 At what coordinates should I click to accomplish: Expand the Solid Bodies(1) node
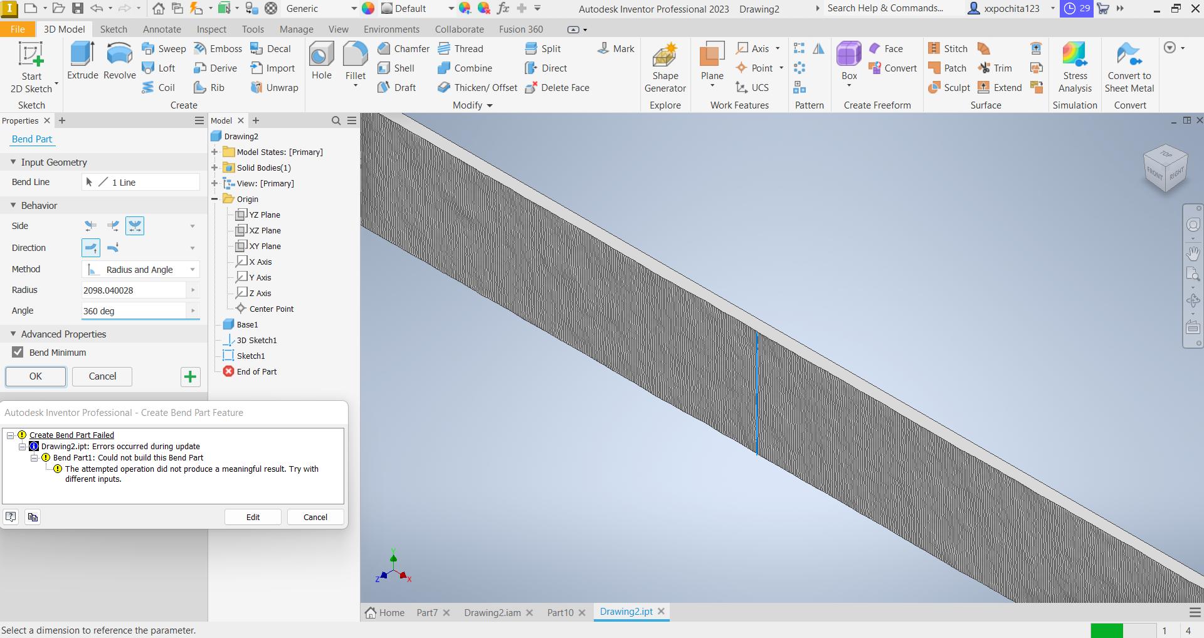(214, 167)
